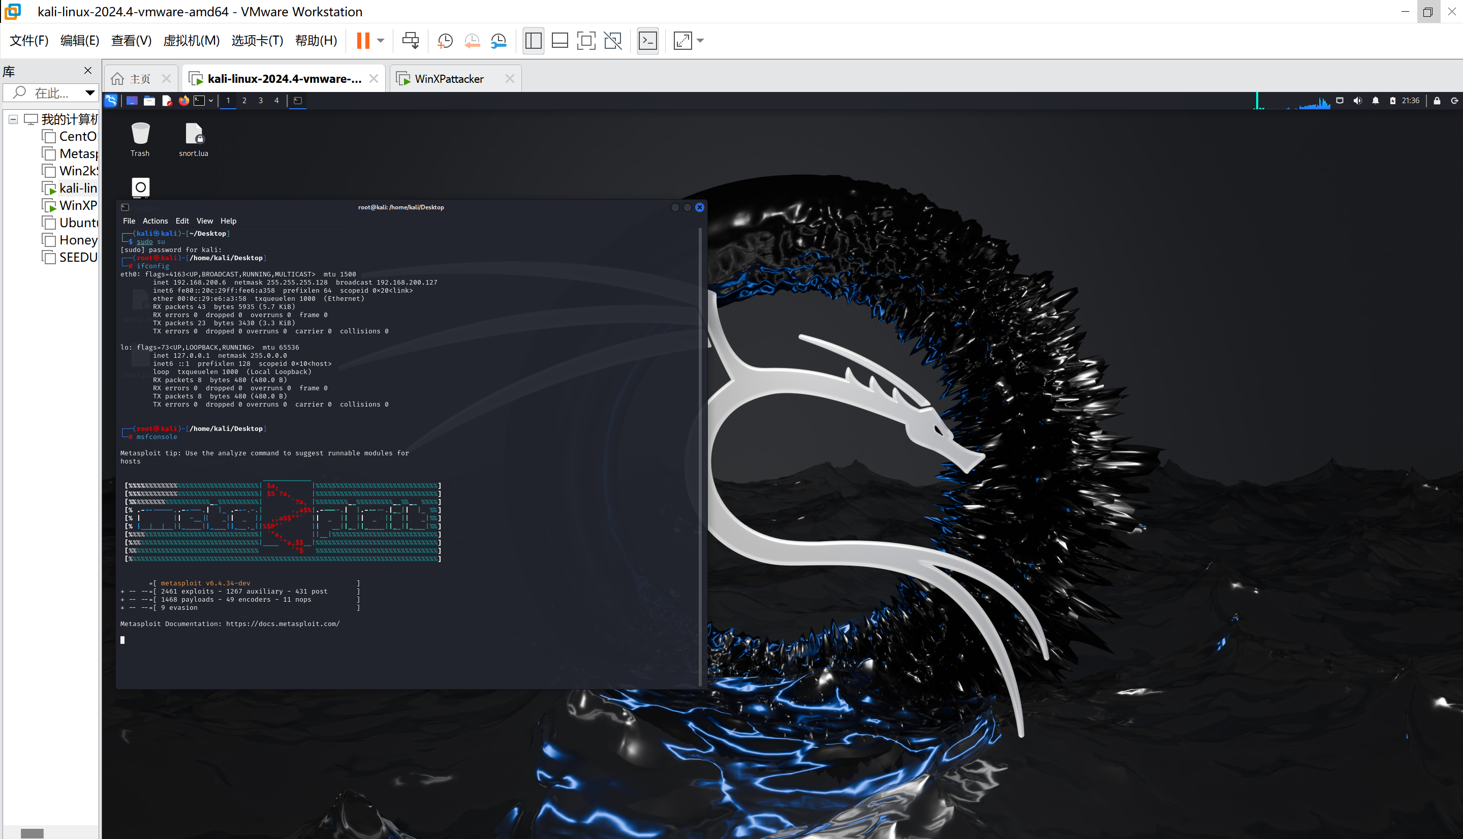Viewport: 1463px width, 839px height.
Task: Toggle the thumbnail bar view
Action: pos(559,40)
